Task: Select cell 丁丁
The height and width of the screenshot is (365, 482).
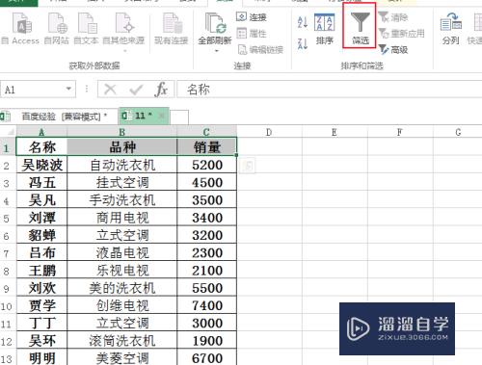Action: pos(41,323)
